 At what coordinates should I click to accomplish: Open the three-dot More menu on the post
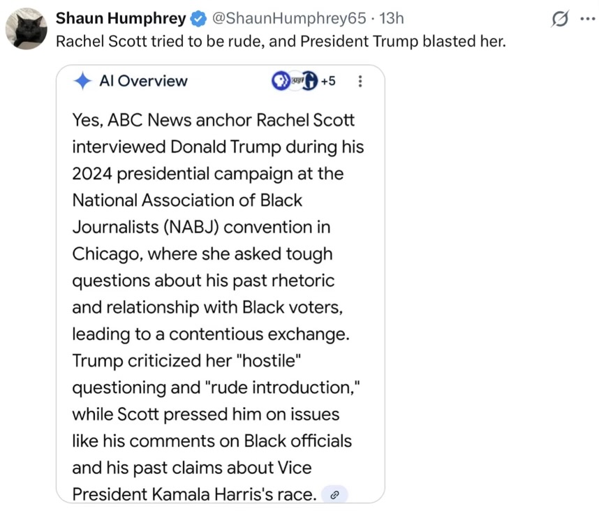[x=584, y=19]
